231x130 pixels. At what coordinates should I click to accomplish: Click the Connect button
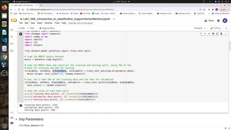pyautogui.click(x=198, y=28)
